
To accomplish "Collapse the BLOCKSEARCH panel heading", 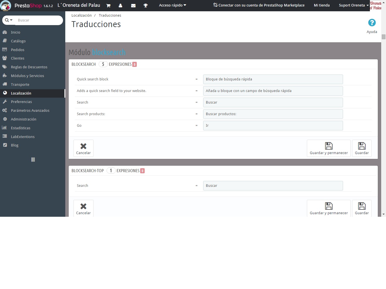I will [x=223, y=64].
